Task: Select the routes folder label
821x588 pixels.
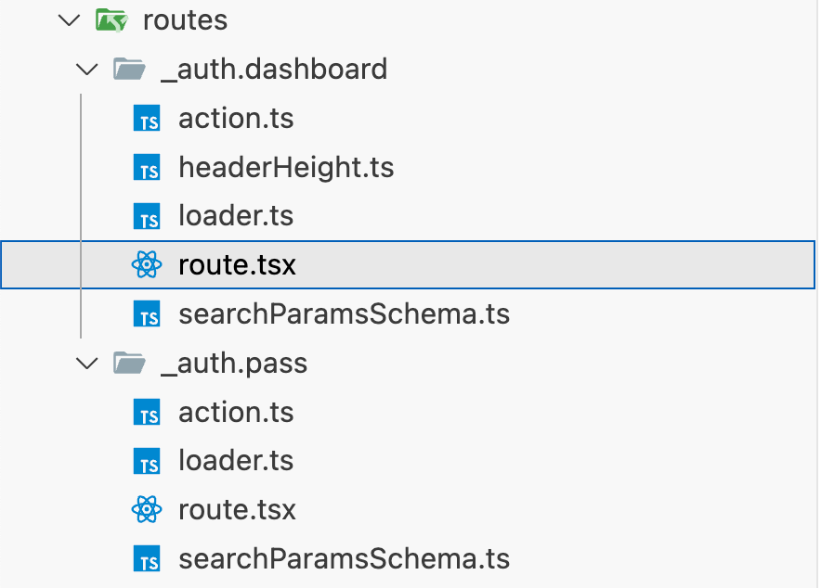Action: (x=185, y=20)
